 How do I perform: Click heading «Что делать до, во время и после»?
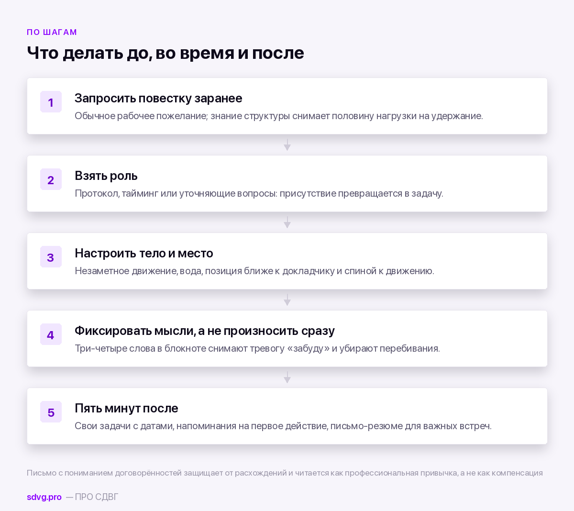click(166, 53)
